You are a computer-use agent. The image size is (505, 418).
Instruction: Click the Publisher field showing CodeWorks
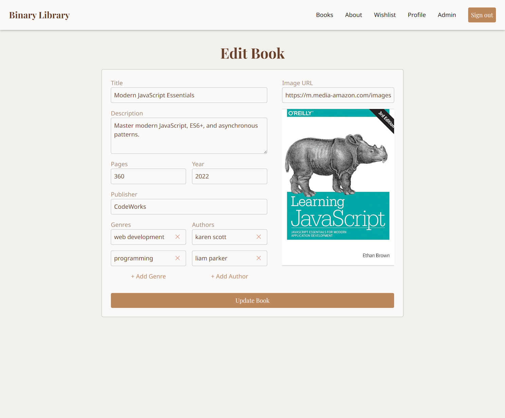(189, 207)
